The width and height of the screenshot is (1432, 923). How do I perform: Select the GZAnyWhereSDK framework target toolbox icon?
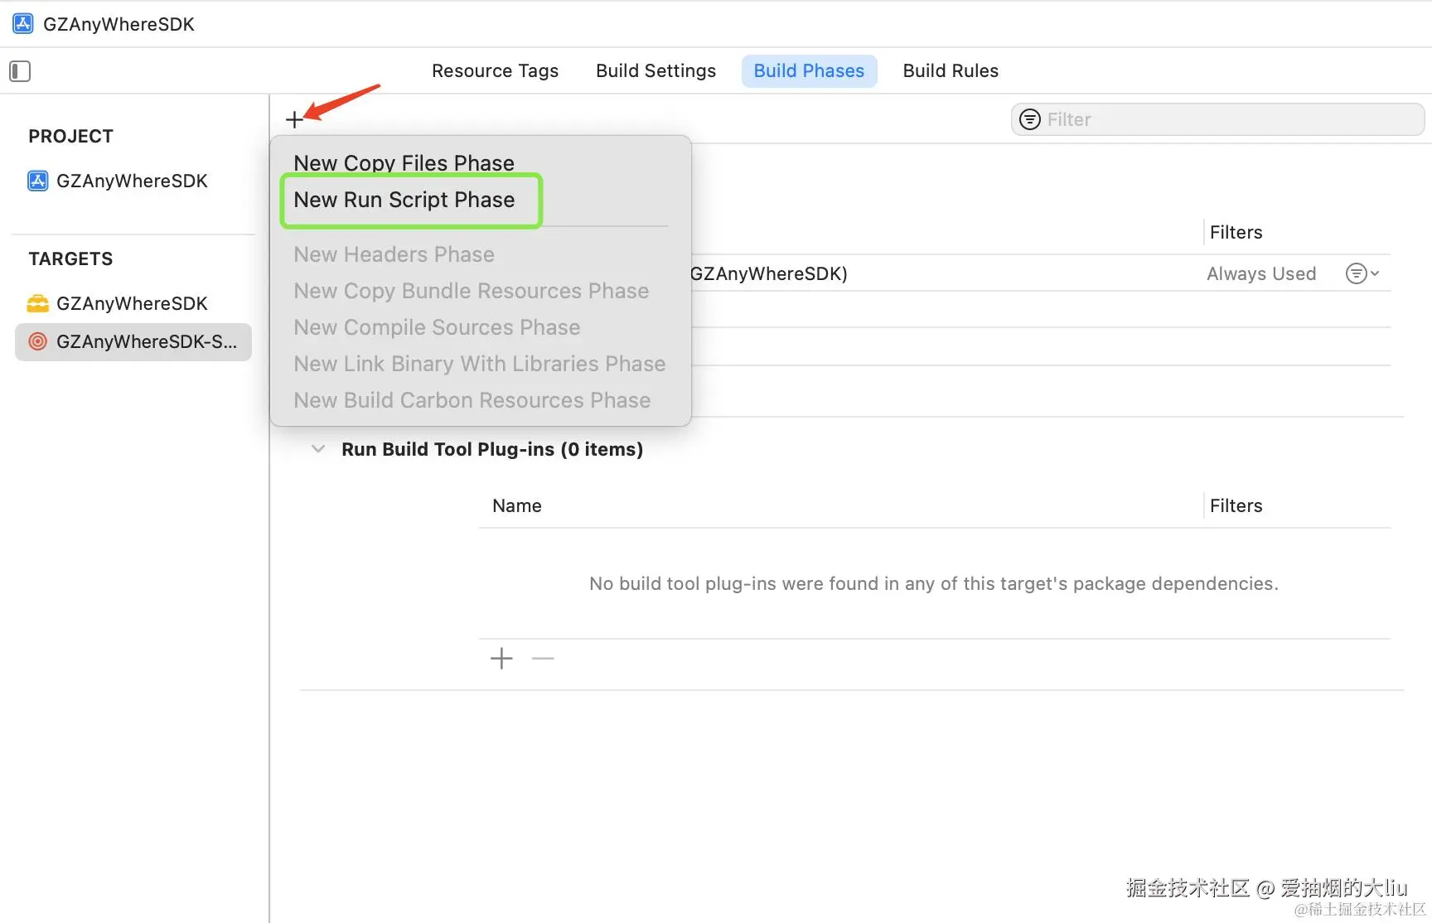click(38, 303)
